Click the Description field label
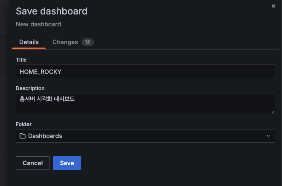The width and height of the screenshot is (282, 186). click(30, 88)
